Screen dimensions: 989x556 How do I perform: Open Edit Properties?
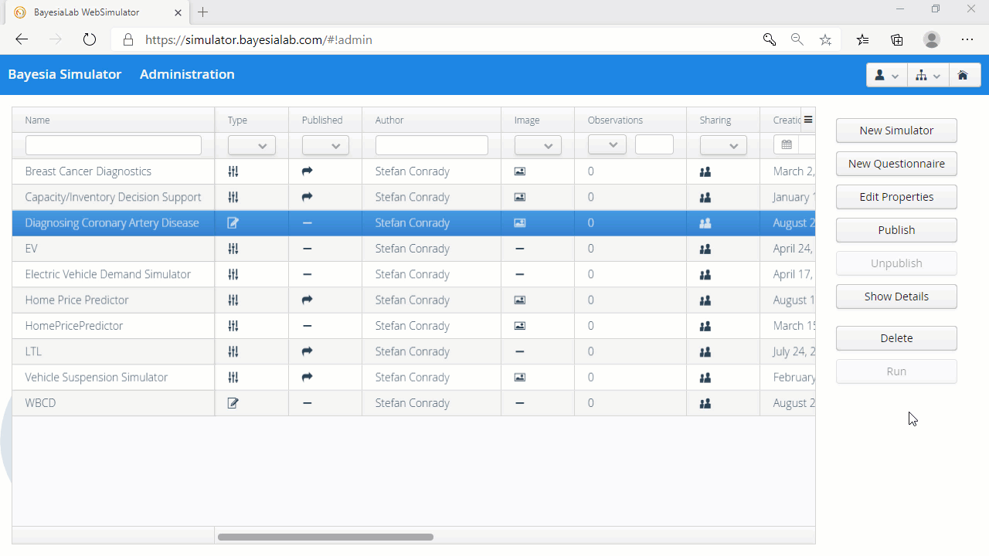pyautogui.click(x=896, y=197)
